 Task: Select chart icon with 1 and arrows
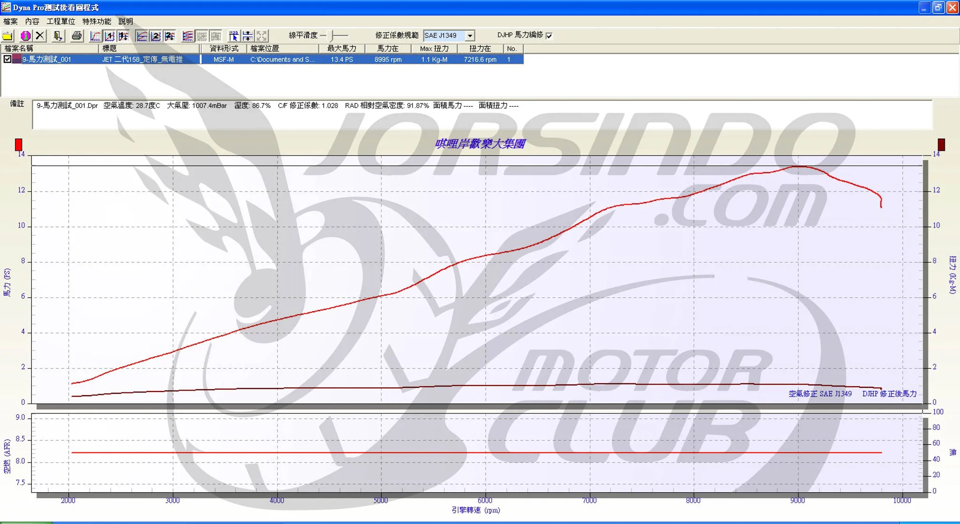(124, 36)
